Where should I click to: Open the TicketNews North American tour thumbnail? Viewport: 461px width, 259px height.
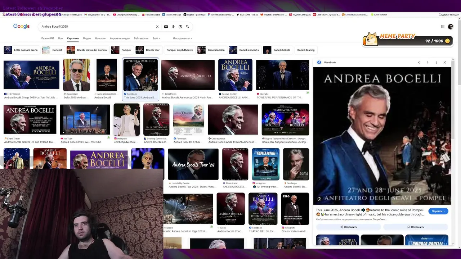(x=188, y=75)
